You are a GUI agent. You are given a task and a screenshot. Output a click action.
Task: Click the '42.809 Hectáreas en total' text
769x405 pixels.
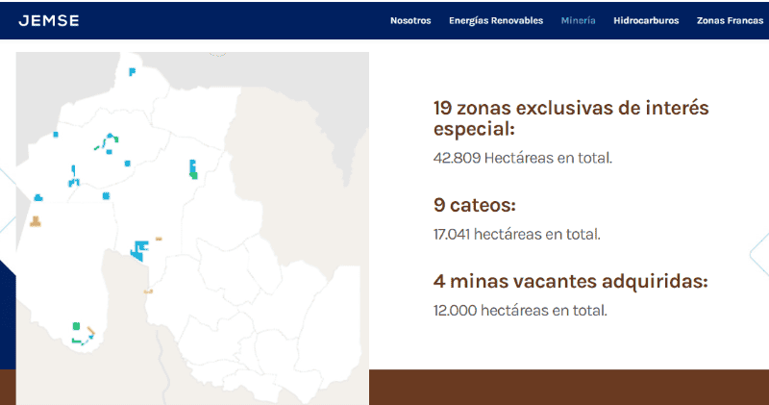522,157
